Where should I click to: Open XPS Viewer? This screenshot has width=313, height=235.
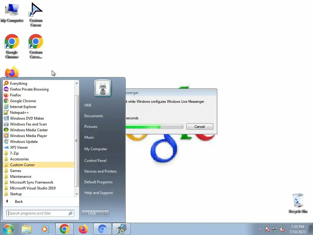point(39,147)
